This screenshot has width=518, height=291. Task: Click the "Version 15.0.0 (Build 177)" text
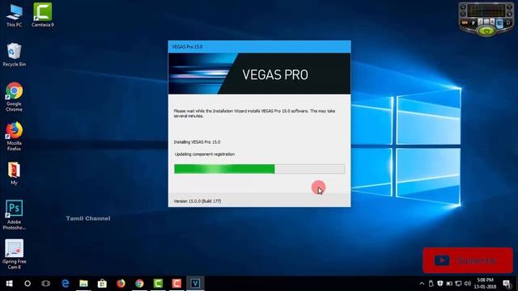pyautogui.click(x=197, y=201)
